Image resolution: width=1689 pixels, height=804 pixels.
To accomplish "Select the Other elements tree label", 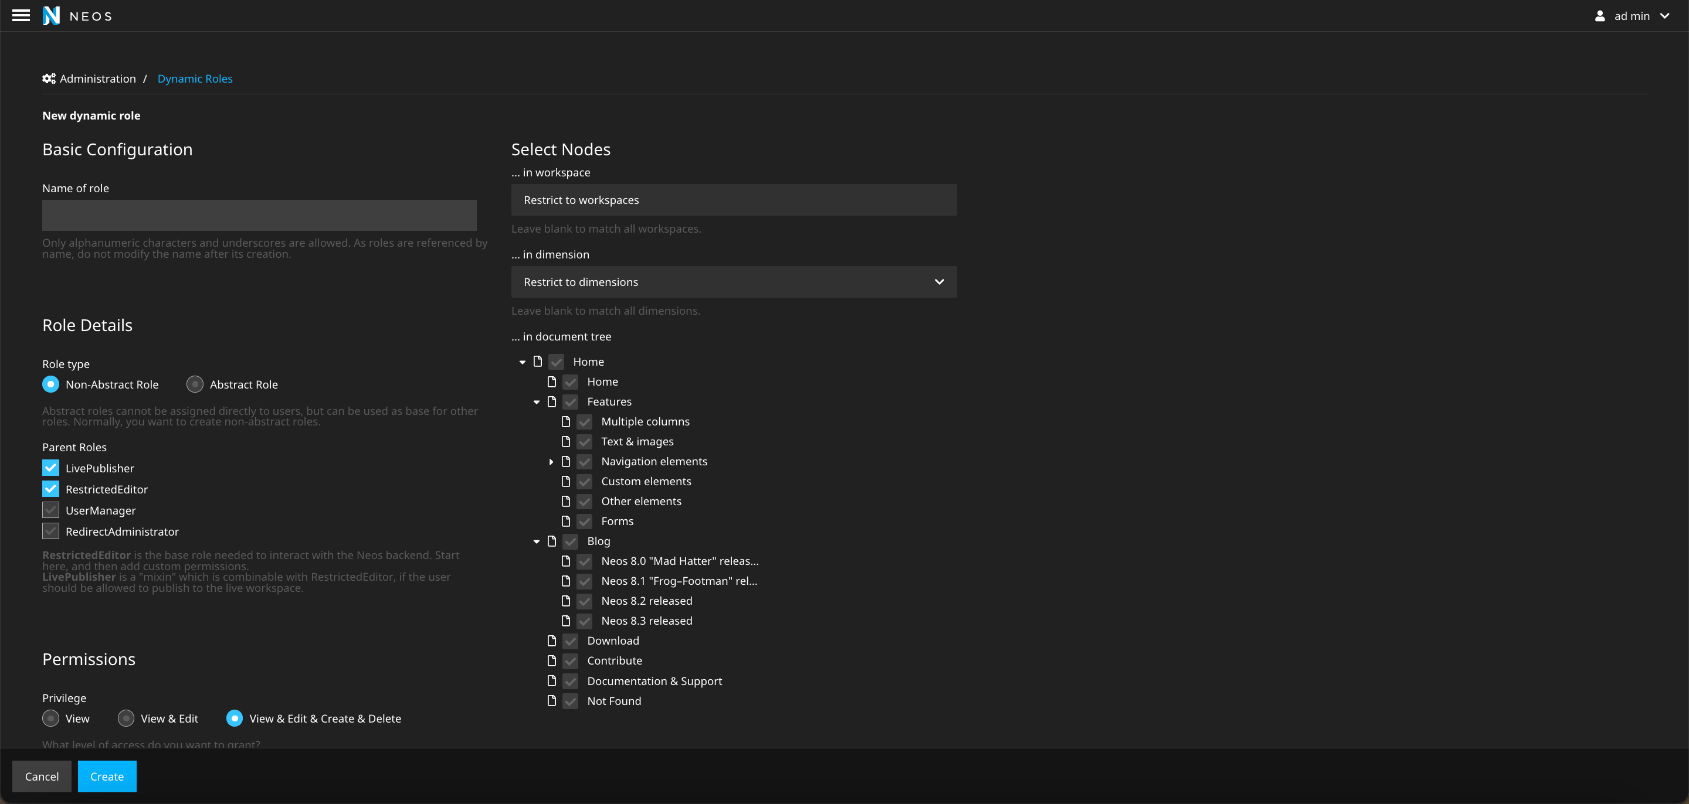I will click(x=641, y=500).
